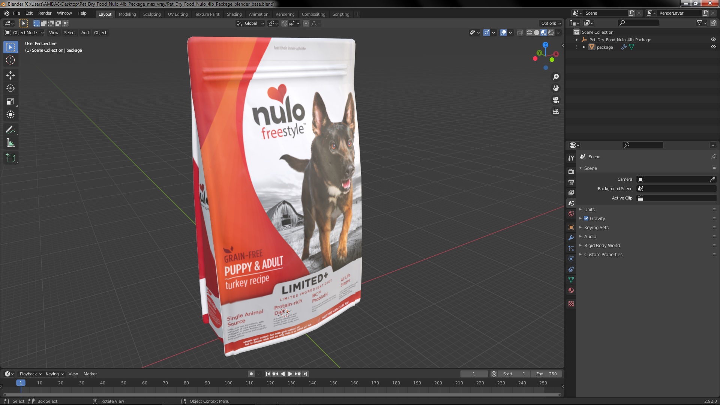The height and width of the screenshot is (405, 720).
Task: Open the Particle properties tab
Action: pyautogui.click(x=571, y=248)
